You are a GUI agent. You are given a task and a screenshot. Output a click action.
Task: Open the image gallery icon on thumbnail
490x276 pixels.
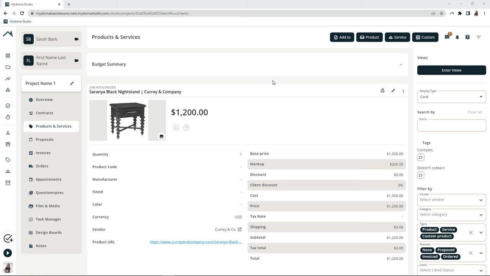tap(162, 136)
